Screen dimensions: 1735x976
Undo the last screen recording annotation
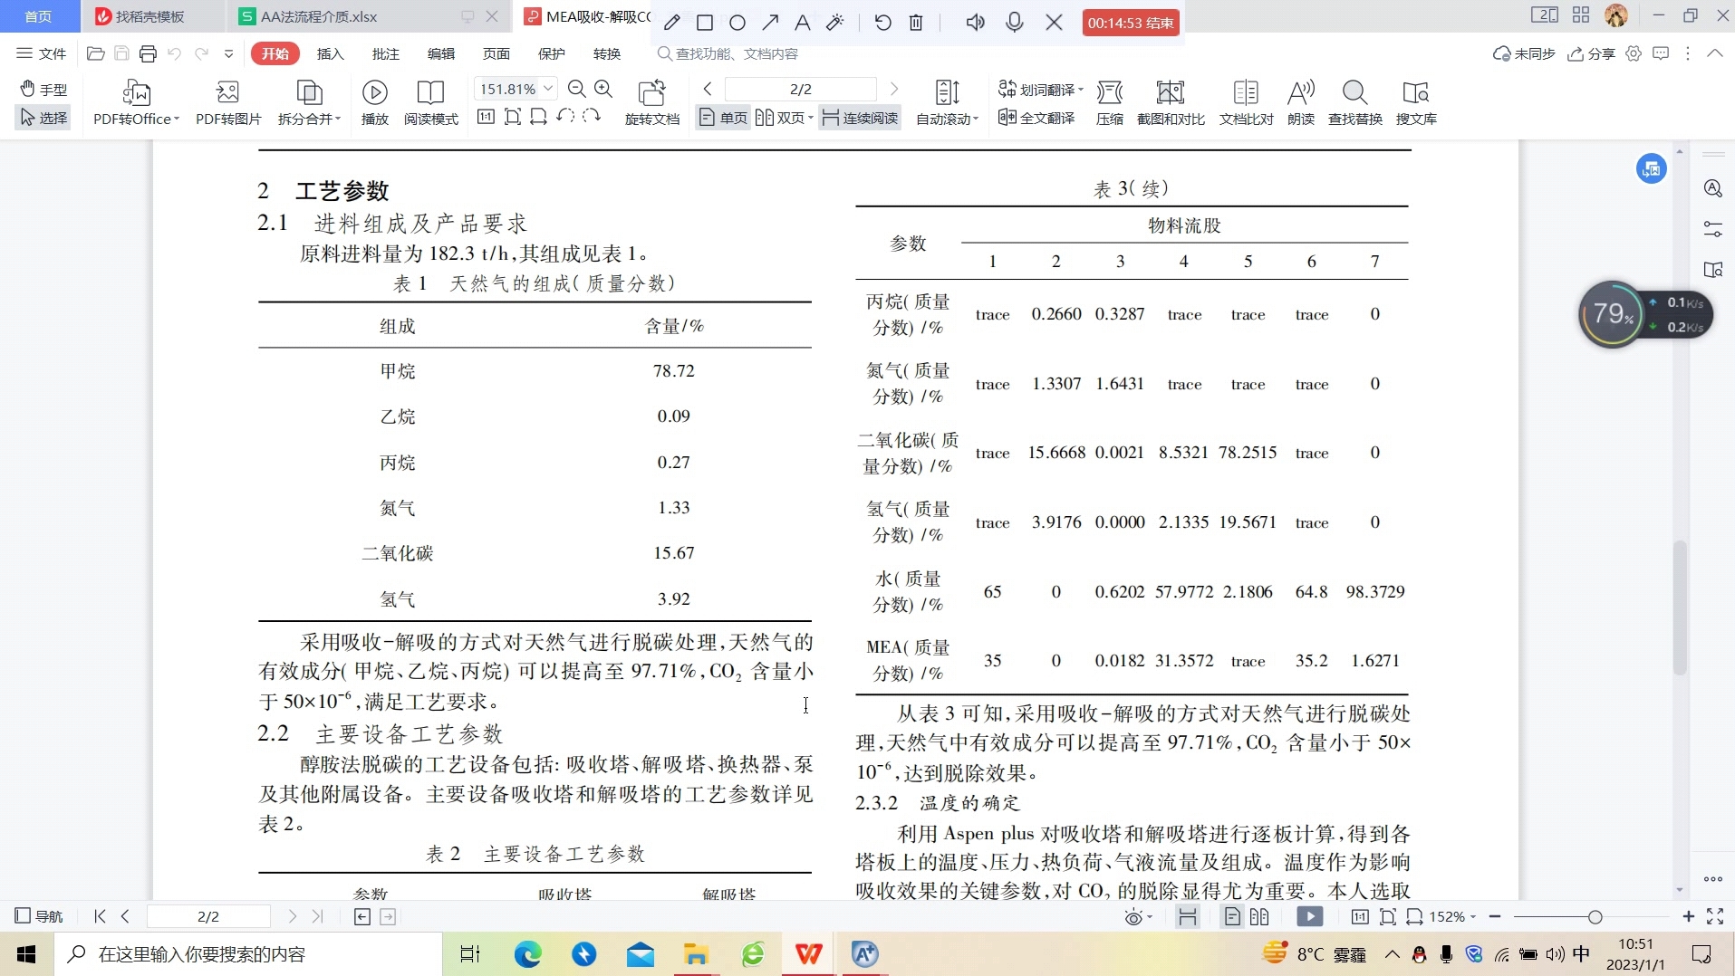[882, 23]
